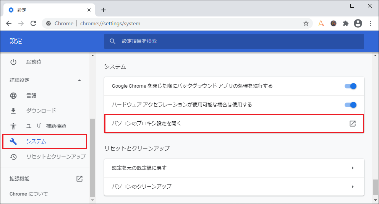Toggle hardware acceleration switch
Image resolution: width=379 pixels, height=204 pixels.
(350, 104)
